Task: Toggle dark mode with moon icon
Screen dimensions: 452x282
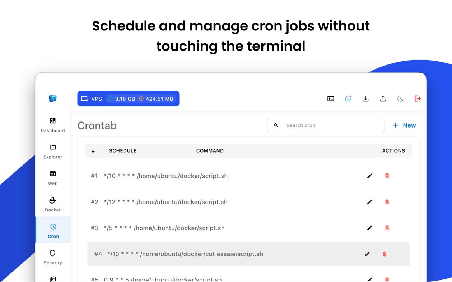Action: [x=400, y=99]
